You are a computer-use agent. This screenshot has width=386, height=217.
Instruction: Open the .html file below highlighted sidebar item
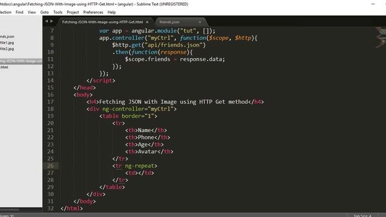pos(4,67)
